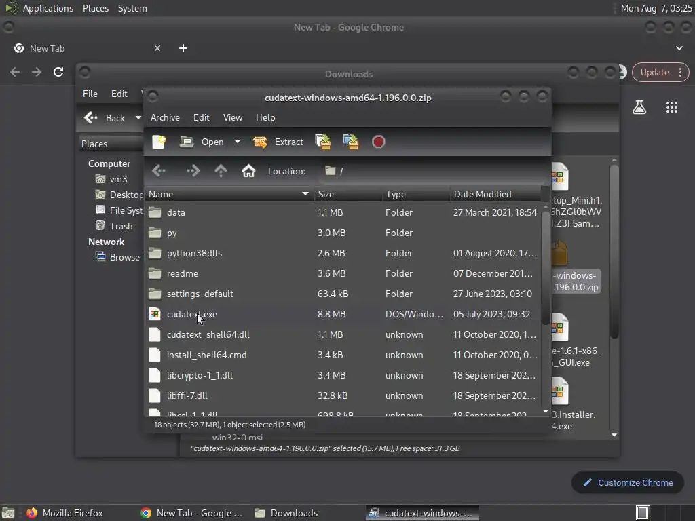Click the red Stop icon in the toolbar

point(378,142)
